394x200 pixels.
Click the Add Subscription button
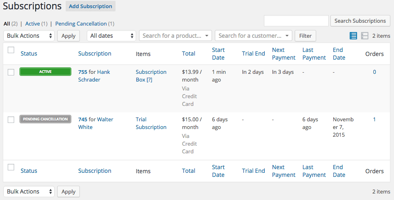90,6
